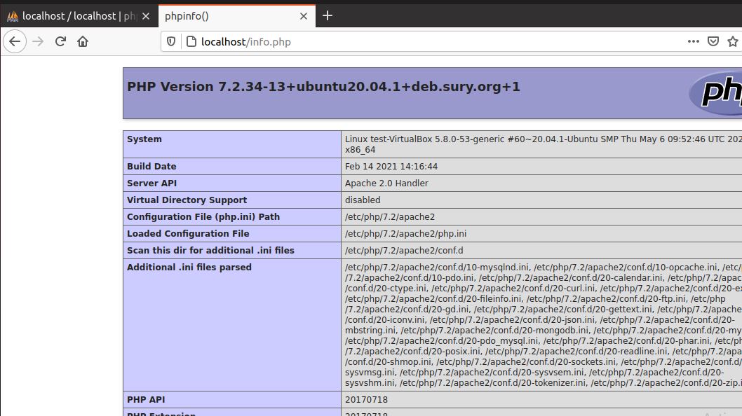Click the phpMyAdmin favicon in first tab
The image size is (742, 416).
[13, 16]
